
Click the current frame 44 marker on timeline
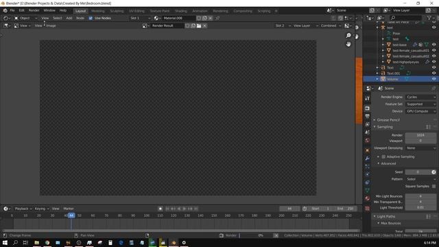click(71, 215)
